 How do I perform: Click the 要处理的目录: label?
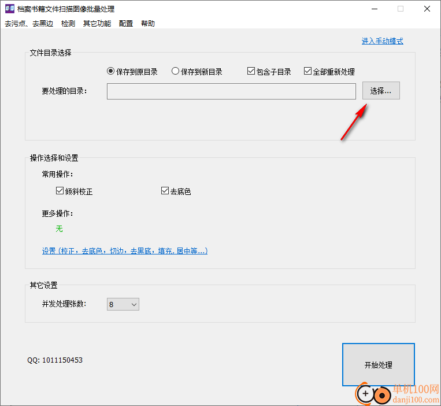click(x=64, y=91)
